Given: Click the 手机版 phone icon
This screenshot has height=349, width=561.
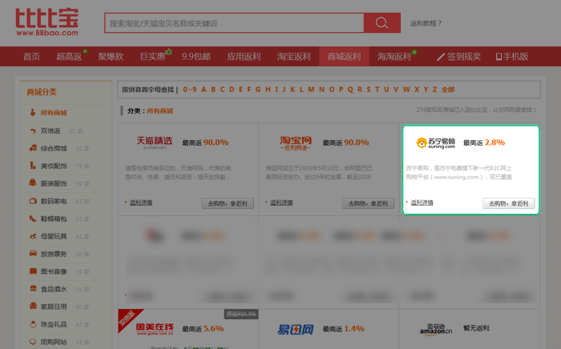Looking at the screenshot, I should (x=498, y=57).
